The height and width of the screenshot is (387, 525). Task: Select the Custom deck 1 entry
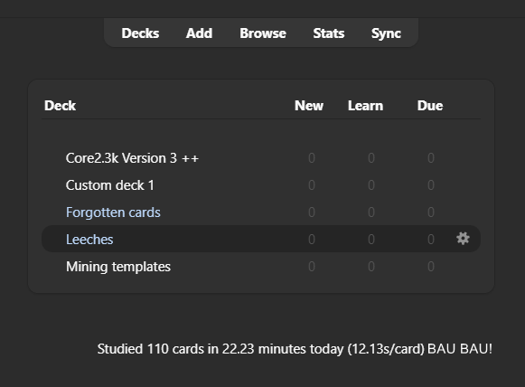point(110,185)
